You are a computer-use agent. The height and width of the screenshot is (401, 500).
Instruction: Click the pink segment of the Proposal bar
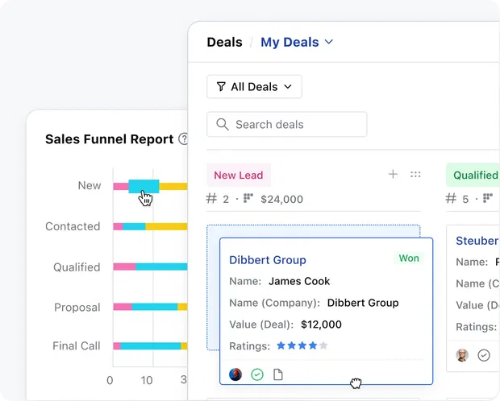tap(122, 307)
